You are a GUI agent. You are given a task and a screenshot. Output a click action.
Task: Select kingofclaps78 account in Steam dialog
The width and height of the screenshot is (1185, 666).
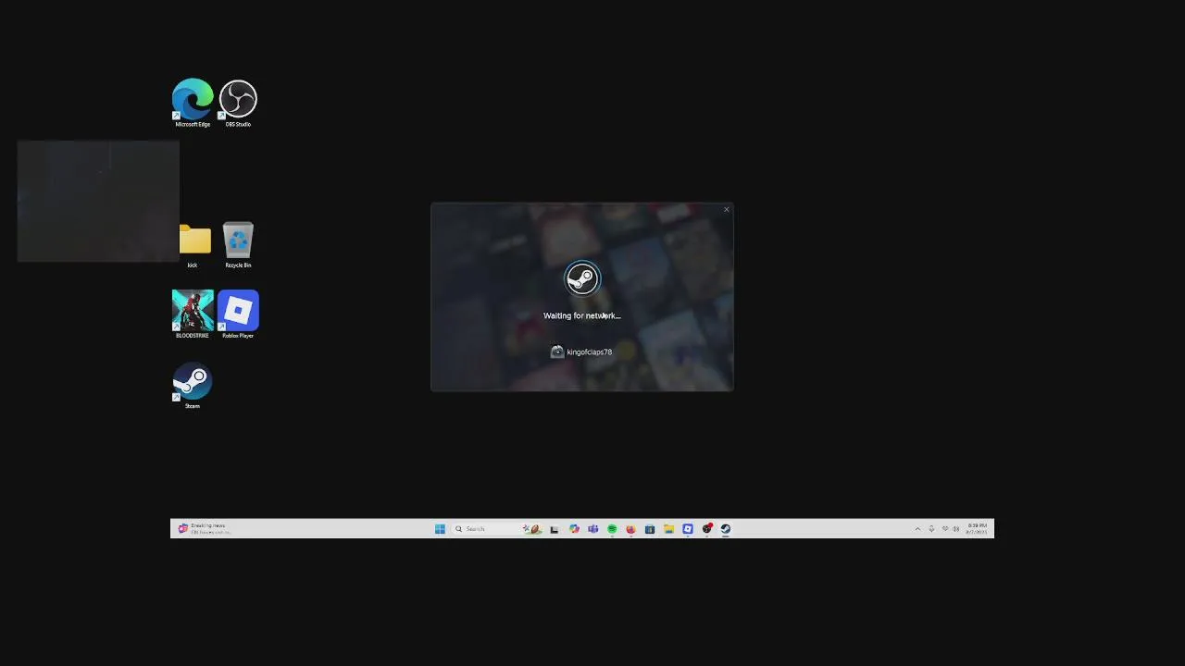pyautogui.click(x=581, y=351)
